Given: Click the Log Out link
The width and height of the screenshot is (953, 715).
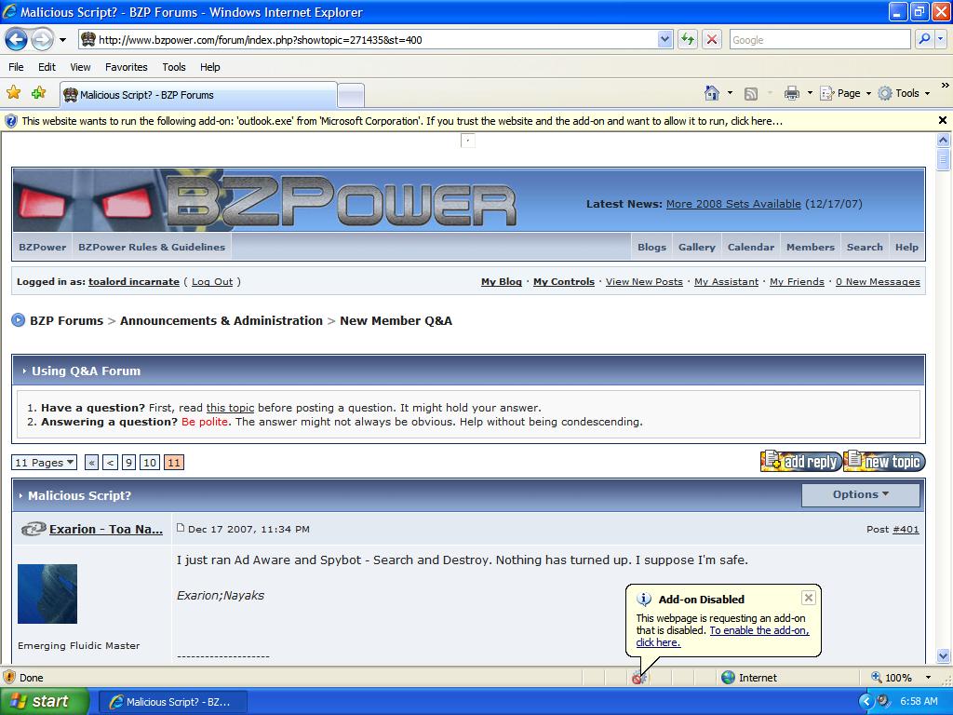Looking at the screenshot, I should click(x=212, y=281).
